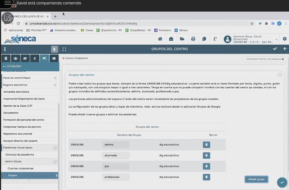Select the envelope tab in sidebar
This screenshot has width=289, height=190.
click(54, 58)
